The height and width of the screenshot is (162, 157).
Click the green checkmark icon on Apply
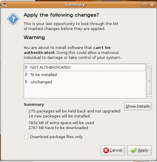[134, 150]
